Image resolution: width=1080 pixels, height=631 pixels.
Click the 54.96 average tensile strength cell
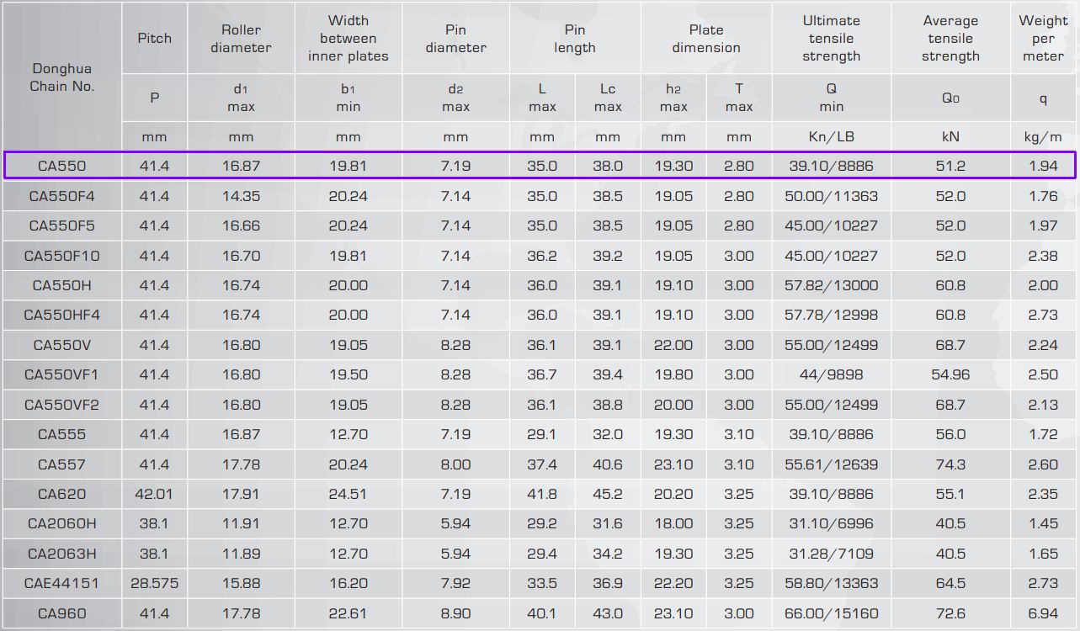(x=950, y=374)
